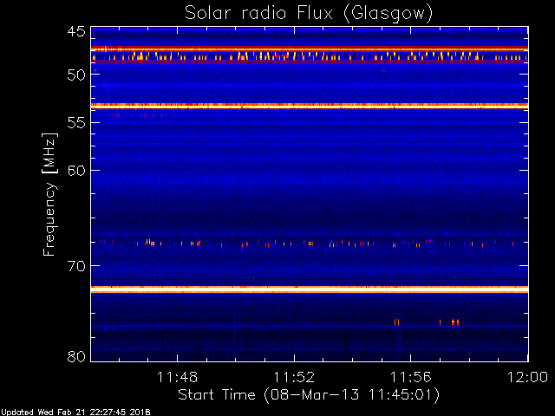Select the frequency axis label "60"

[x=76, y=171]
